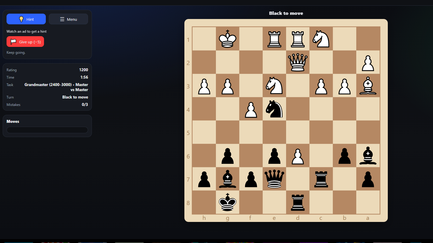This screenshot has height=243, width=433.
Task: Open the Menu button
Action: [x=68, y=19]
